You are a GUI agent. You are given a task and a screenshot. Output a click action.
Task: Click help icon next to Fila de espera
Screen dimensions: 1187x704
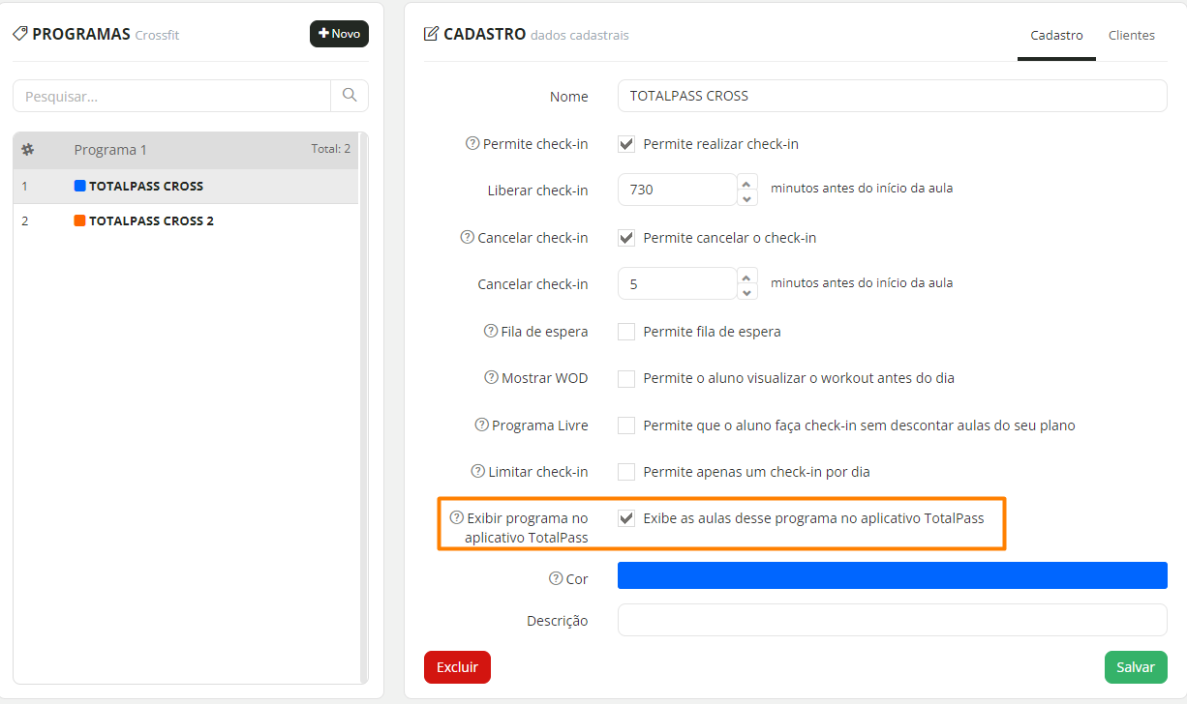(x=491, y=331)
